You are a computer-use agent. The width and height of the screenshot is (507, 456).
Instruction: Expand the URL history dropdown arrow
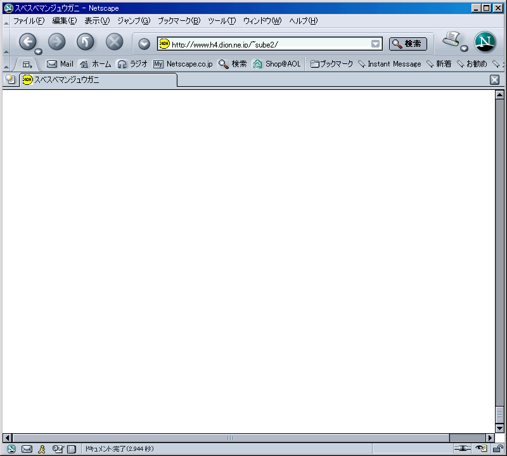tap(375, 44)
